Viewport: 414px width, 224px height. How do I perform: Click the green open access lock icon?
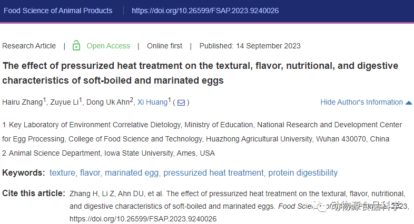click(76, 45)
